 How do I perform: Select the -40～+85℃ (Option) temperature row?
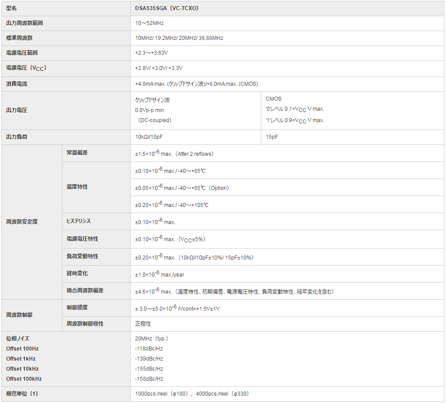click(x=182, y=188)
